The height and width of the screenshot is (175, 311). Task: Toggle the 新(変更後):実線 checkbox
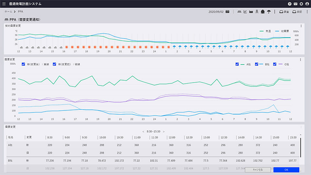click(23, 64)
